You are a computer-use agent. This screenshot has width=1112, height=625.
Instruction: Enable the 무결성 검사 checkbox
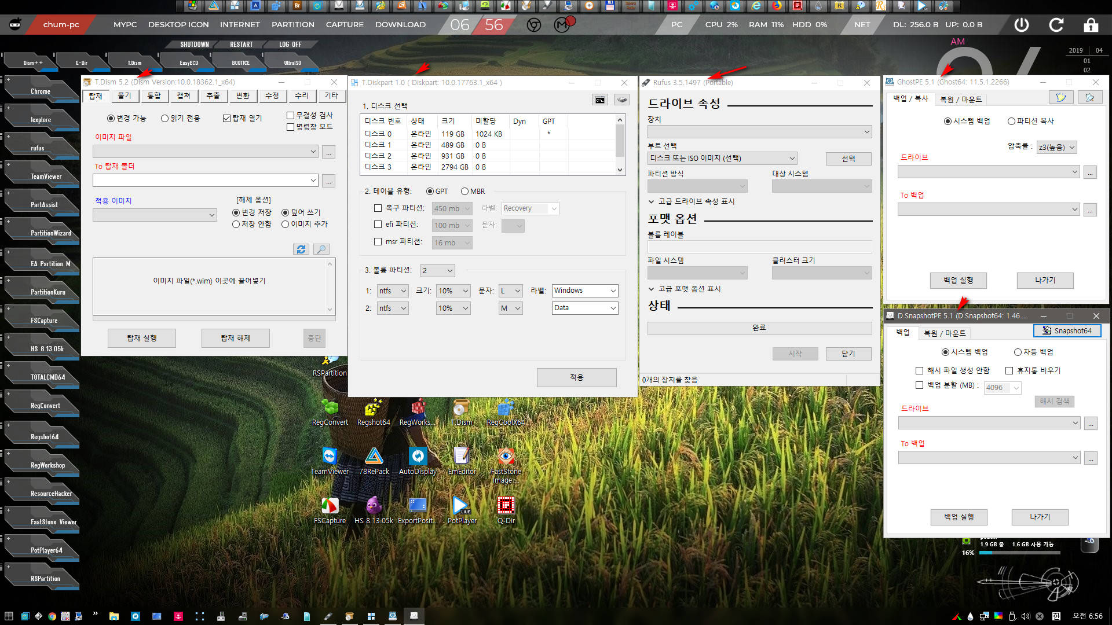[x=310, y=115]
